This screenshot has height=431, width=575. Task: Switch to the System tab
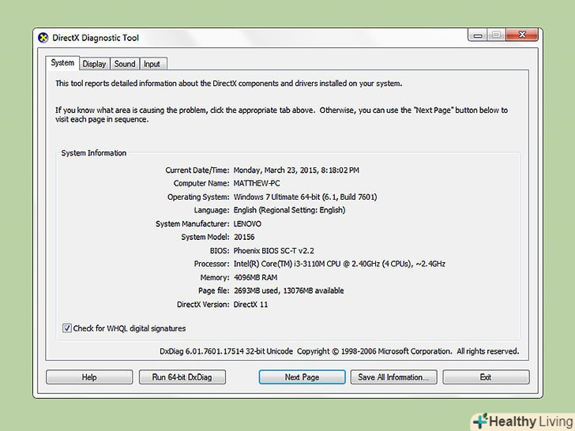point(62,63)
